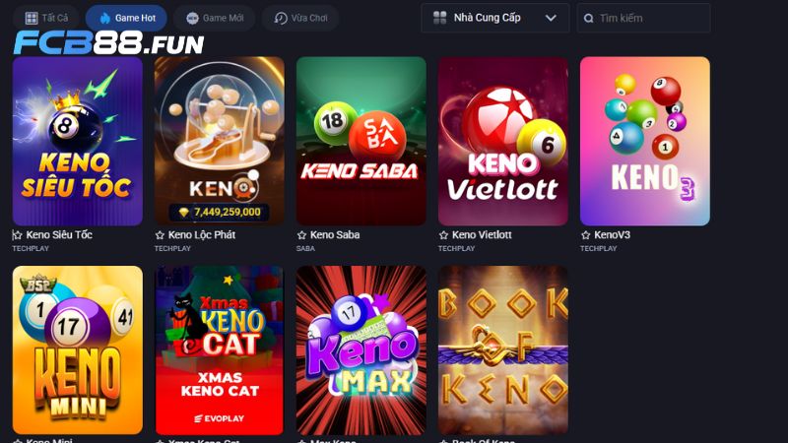Favorite Keno Siêu Tốc with star icon

(x=17, y=235)
